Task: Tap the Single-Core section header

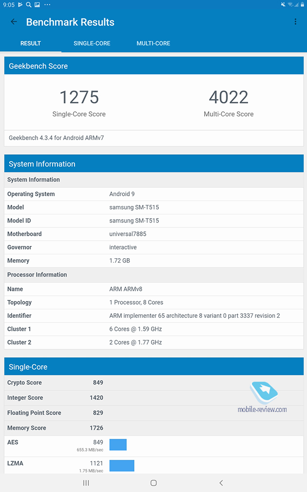Action: click(154, 367)
